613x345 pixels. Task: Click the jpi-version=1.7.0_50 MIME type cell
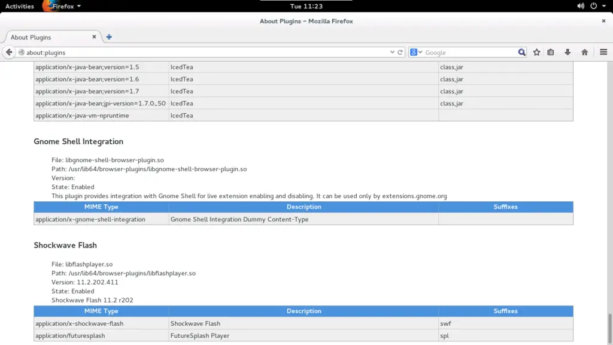click(101, 103)
